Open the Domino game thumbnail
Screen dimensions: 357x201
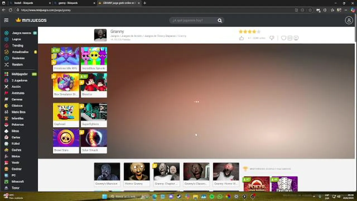[284, 184]
